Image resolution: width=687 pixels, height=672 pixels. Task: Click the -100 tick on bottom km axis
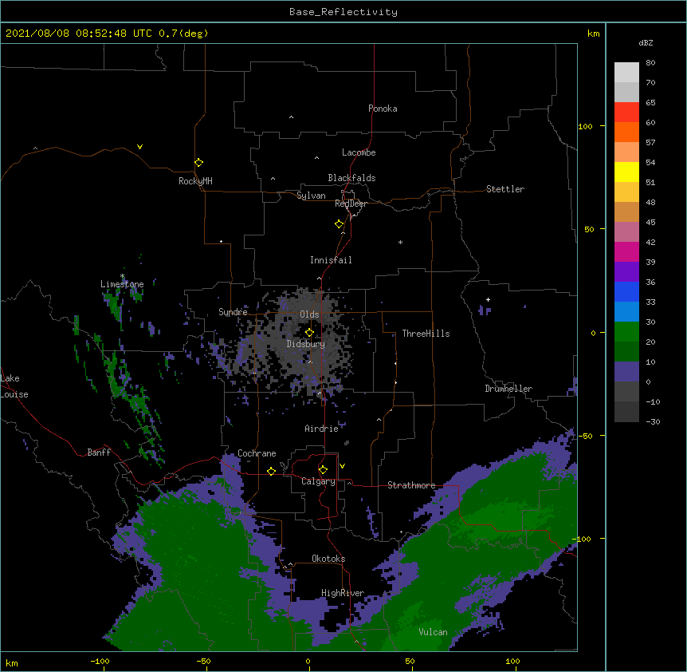pyautogui.click(x=100, y=662)
